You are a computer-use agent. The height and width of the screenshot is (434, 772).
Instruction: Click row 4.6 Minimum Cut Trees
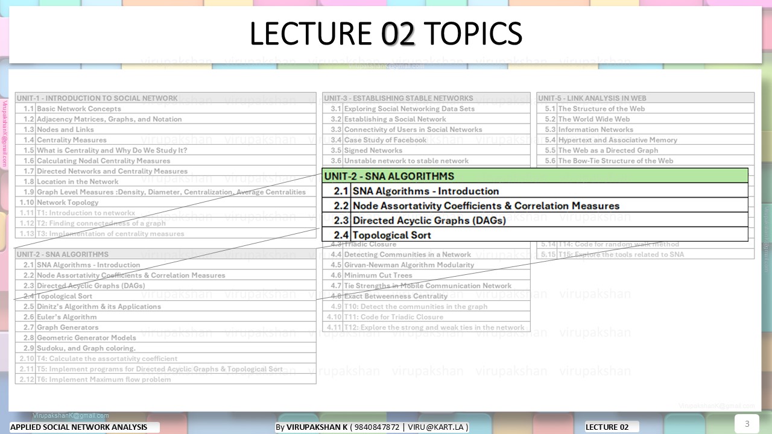tap(426, 275)
